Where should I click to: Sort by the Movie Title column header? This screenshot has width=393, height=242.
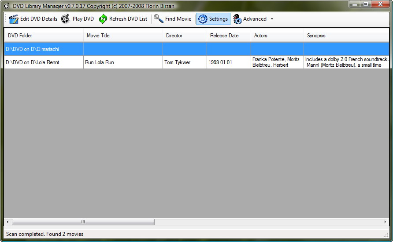(122, 36)
